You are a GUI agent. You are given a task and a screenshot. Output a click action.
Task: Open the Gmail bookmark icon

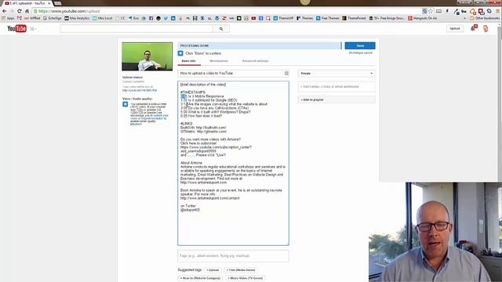[x=20, y=18]
